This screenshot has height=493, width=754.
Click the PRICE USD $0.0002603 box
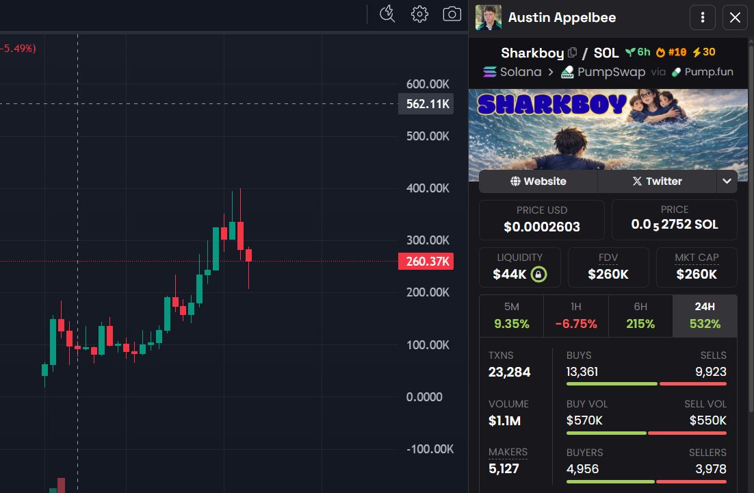541,220
